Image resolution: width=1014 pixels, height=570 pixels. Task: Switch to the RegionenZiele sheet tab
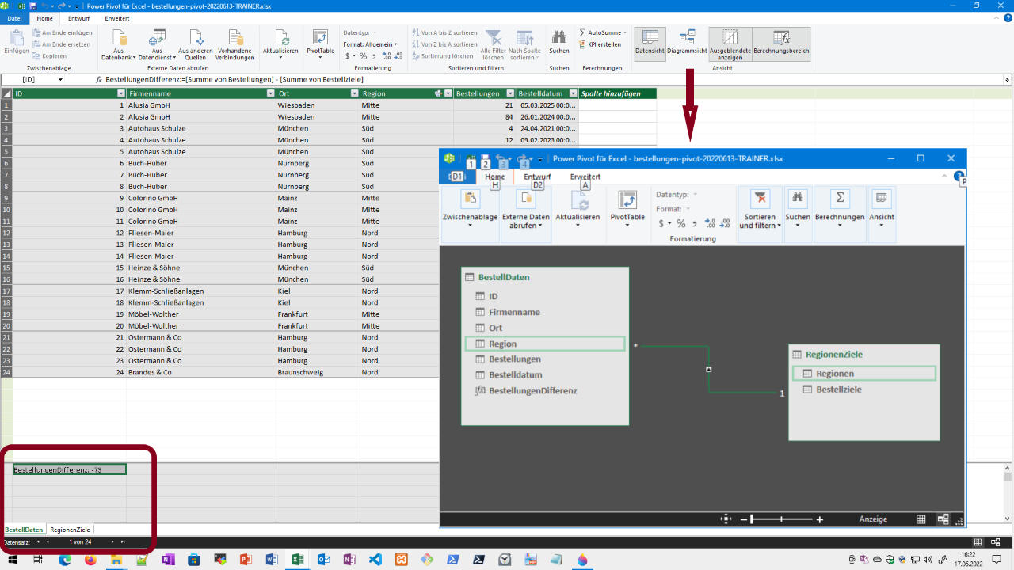click(70, 529)
